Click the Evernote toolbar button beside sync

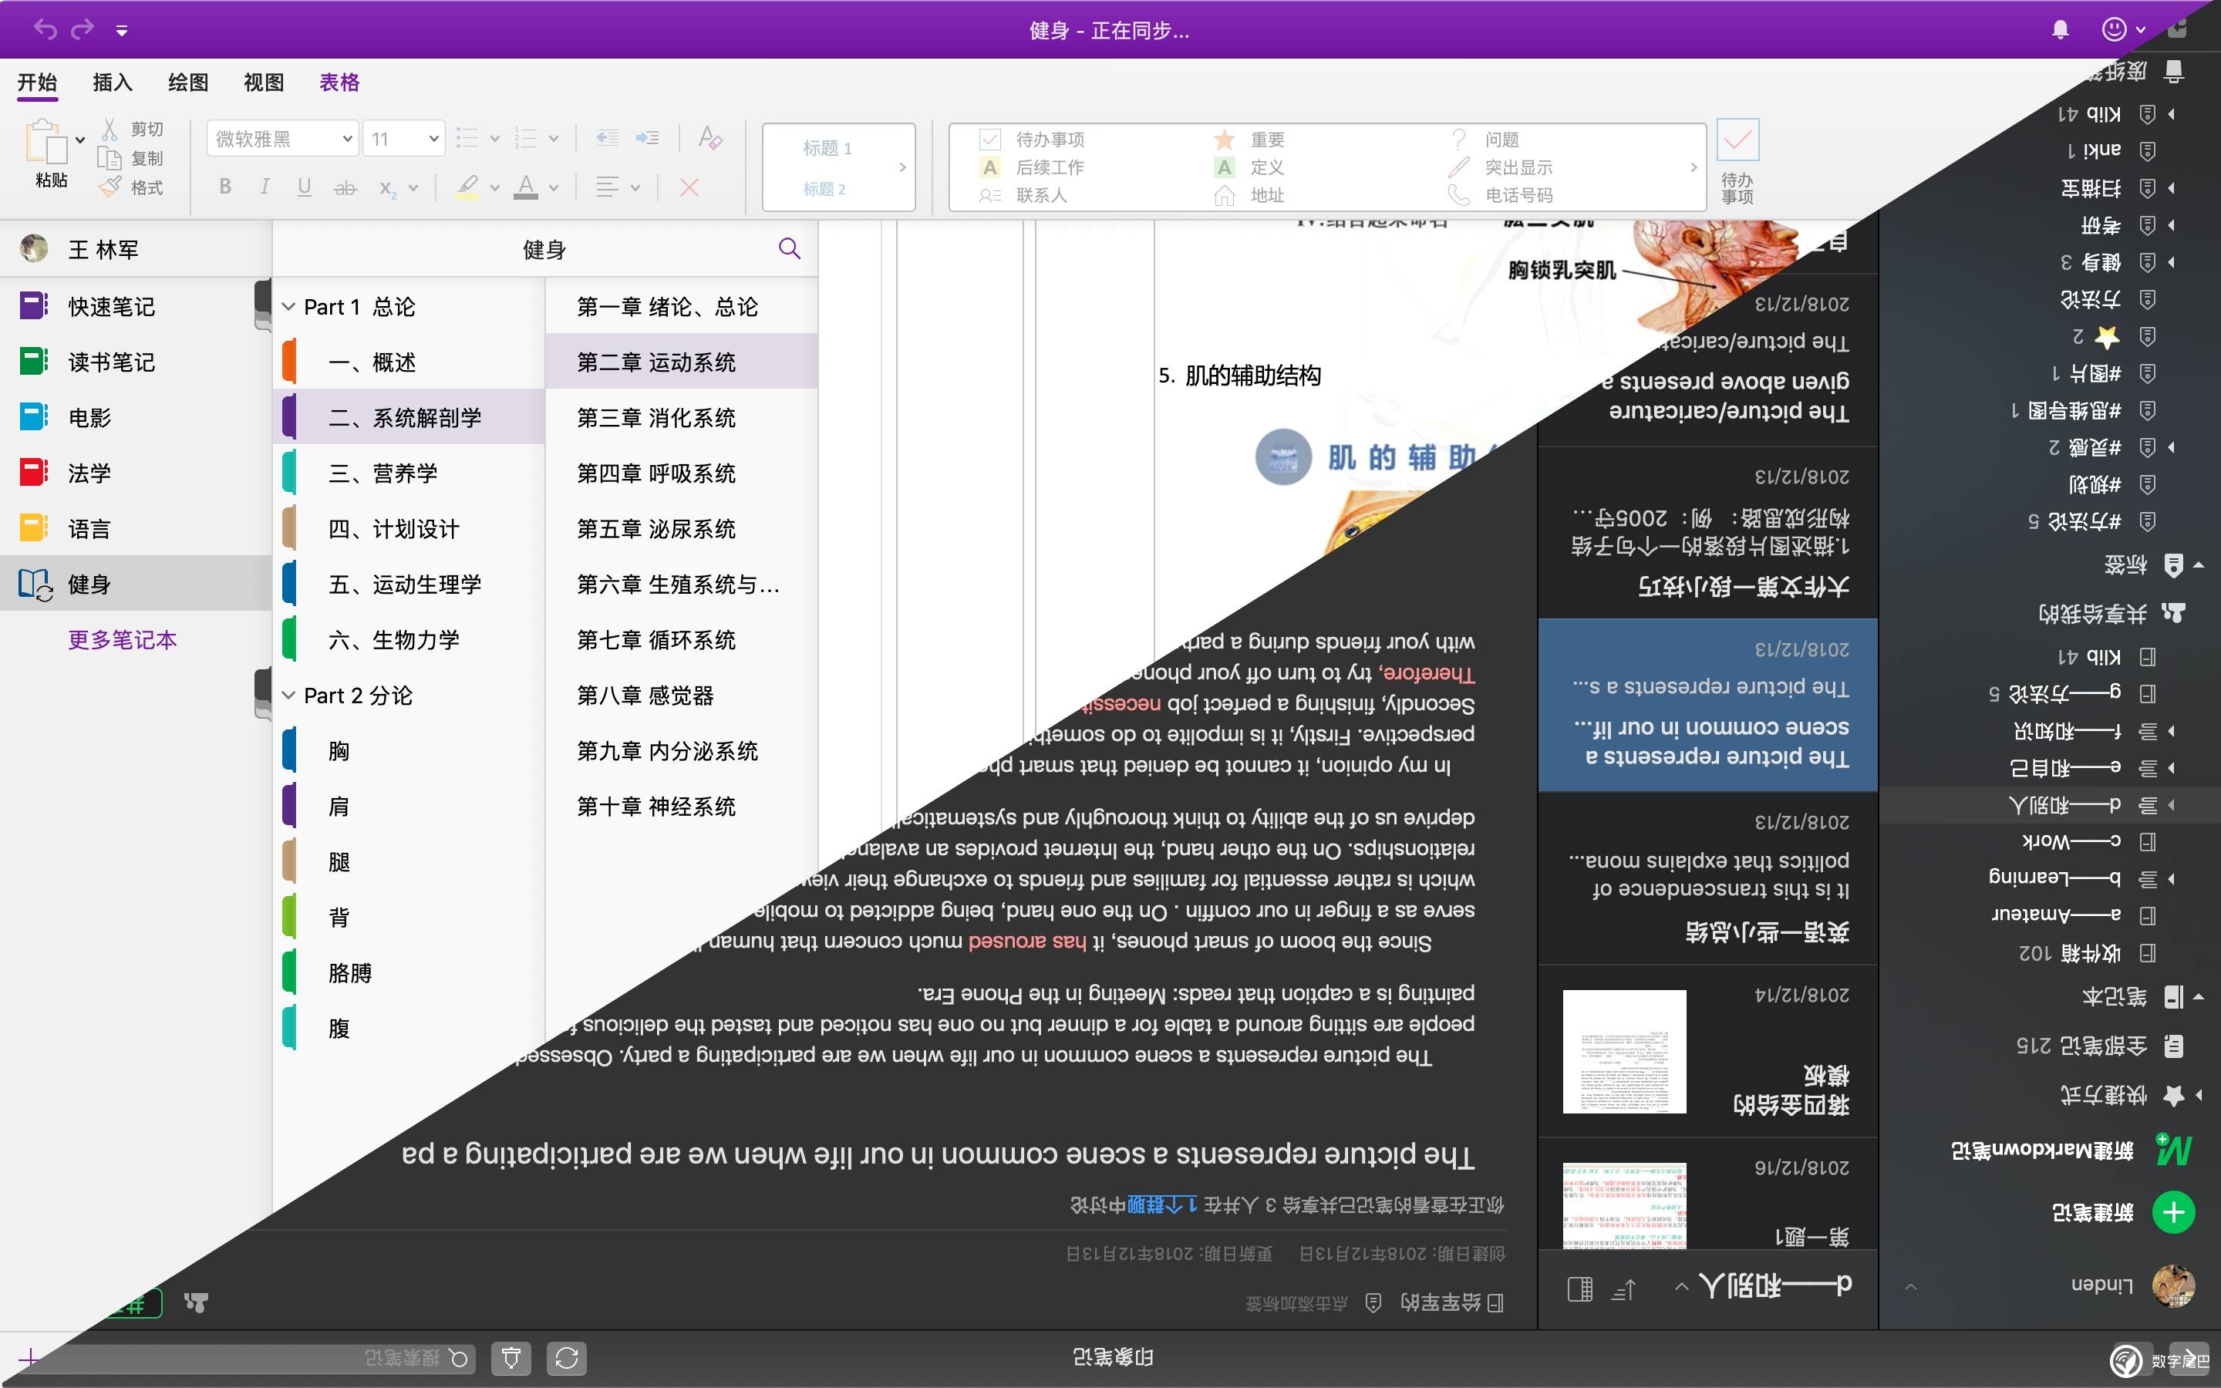click(x=511, y=1358)
